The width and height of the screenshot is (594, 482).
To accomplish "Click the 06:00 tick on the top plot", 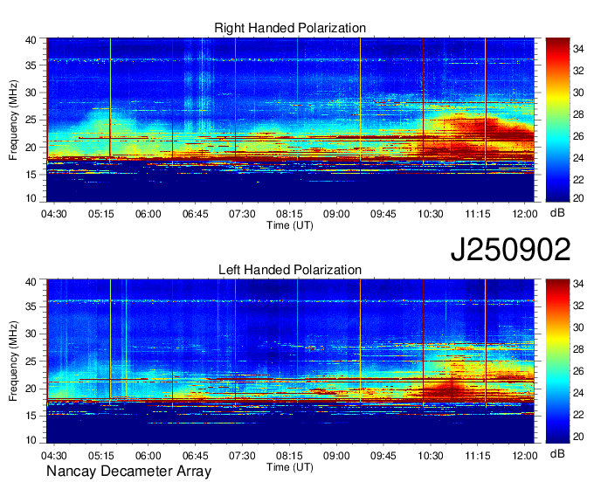I will [148, 214].
